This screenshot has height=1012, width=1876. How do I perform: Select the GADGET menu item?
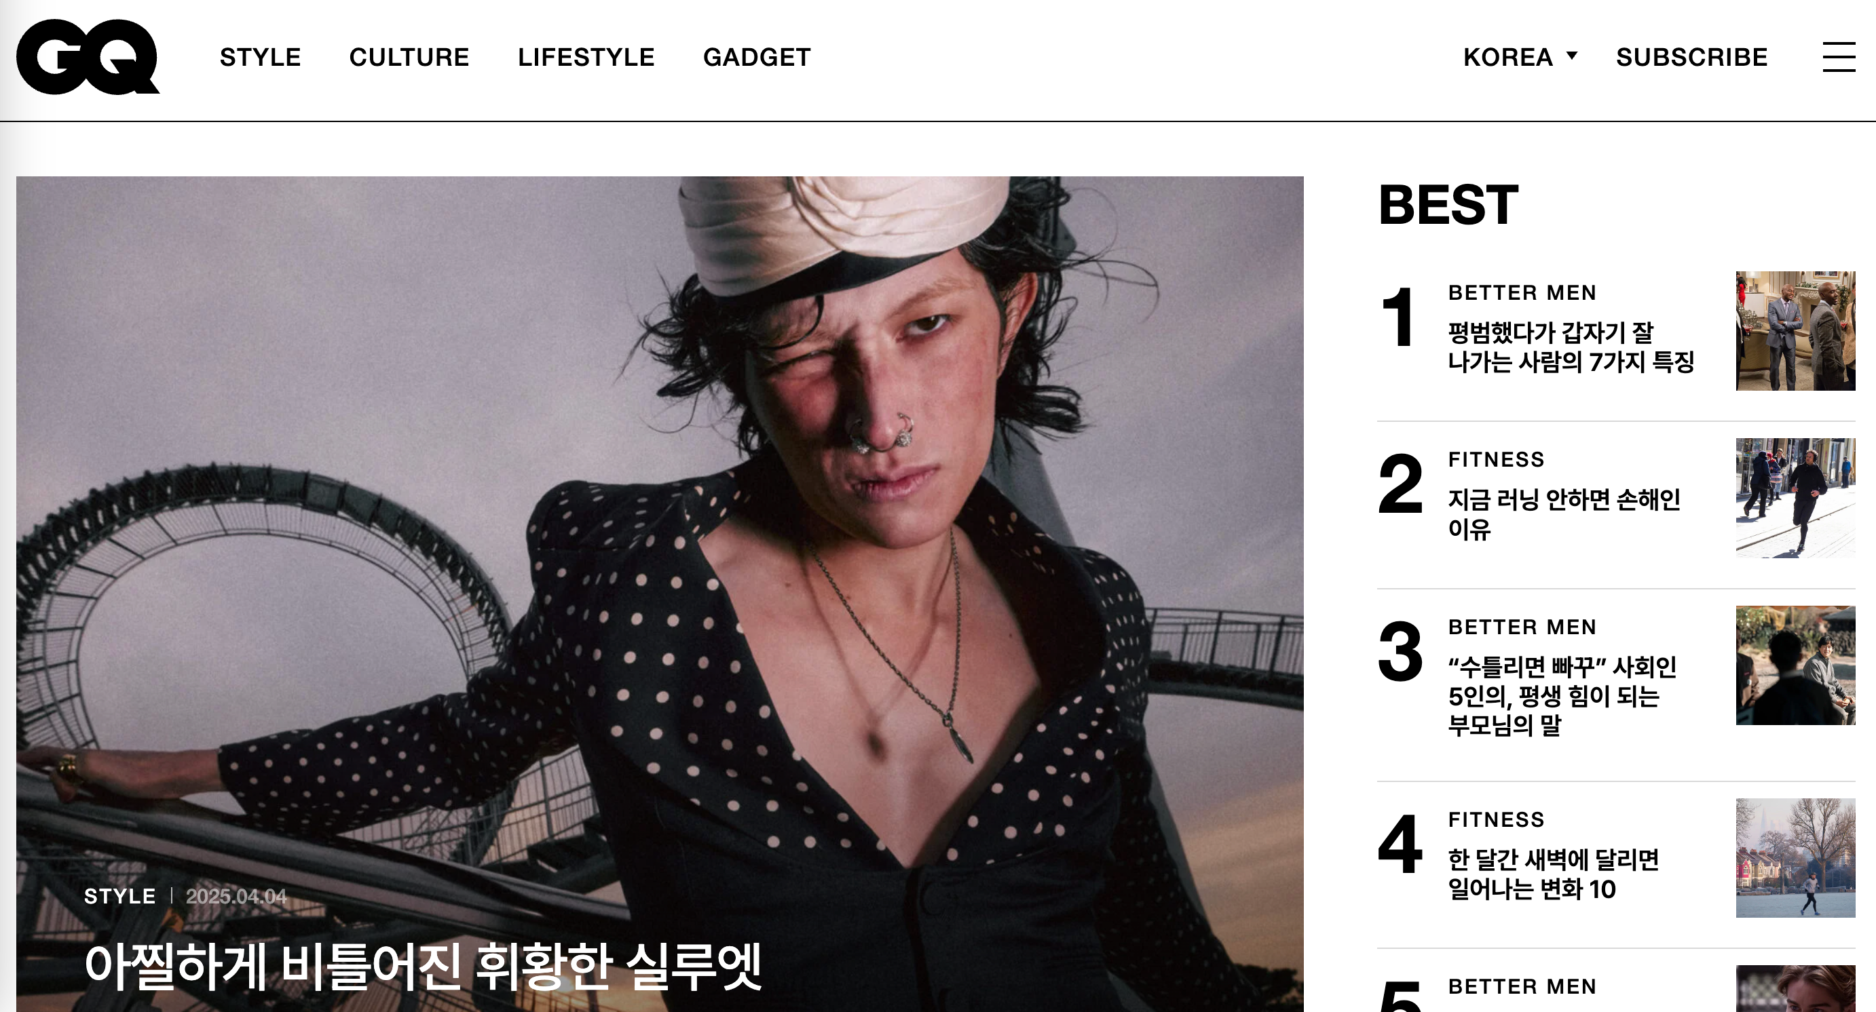[x=756, y=57]
